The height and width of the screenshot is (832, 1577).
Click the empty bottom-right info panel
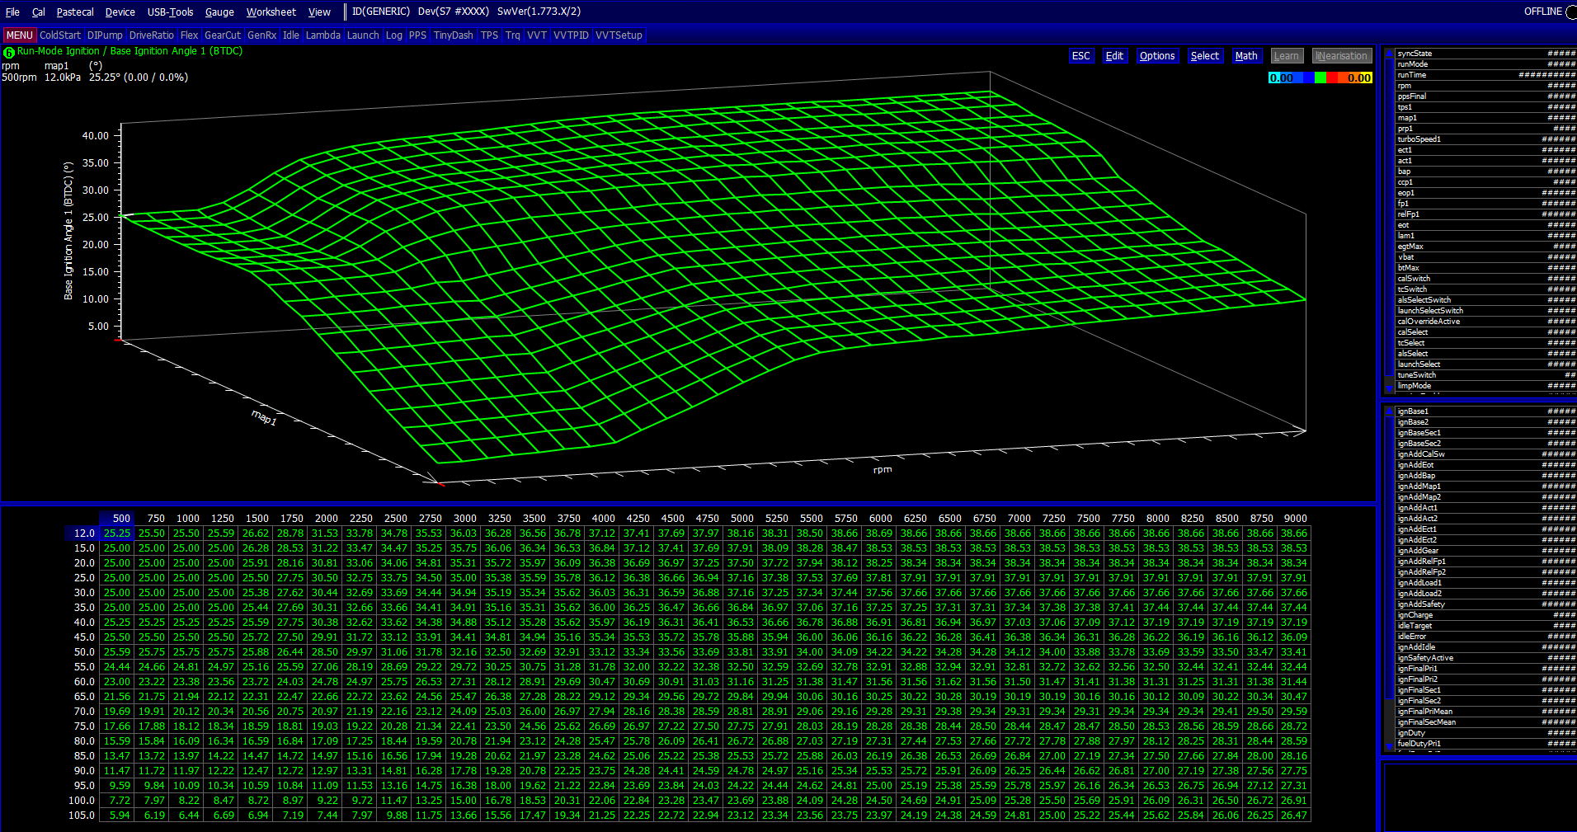[x=1479, y=797]
